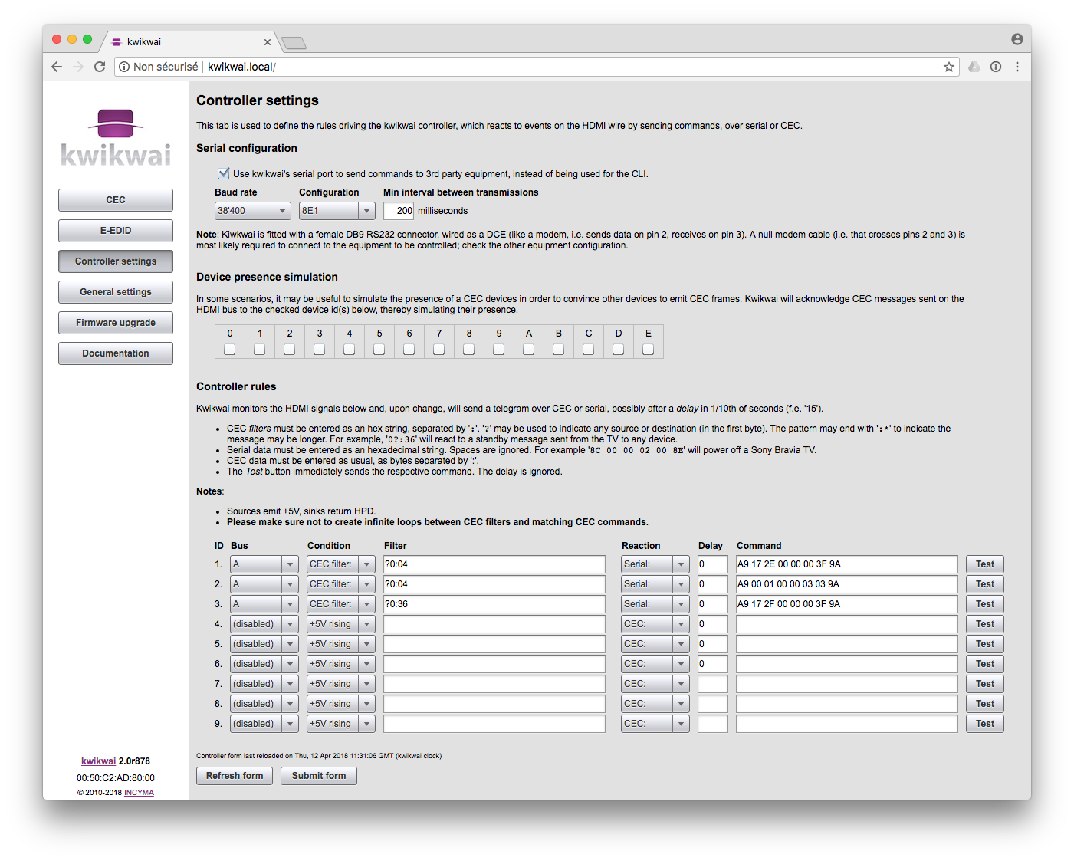
Task: Click the Delay field of rule 3
Action: click(x=713, y=604)
